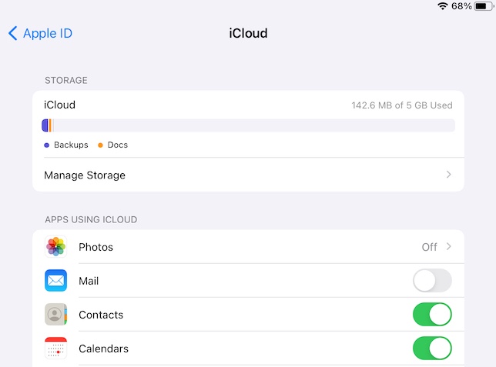Click the orange Docs legend dot

pos(100,145)
